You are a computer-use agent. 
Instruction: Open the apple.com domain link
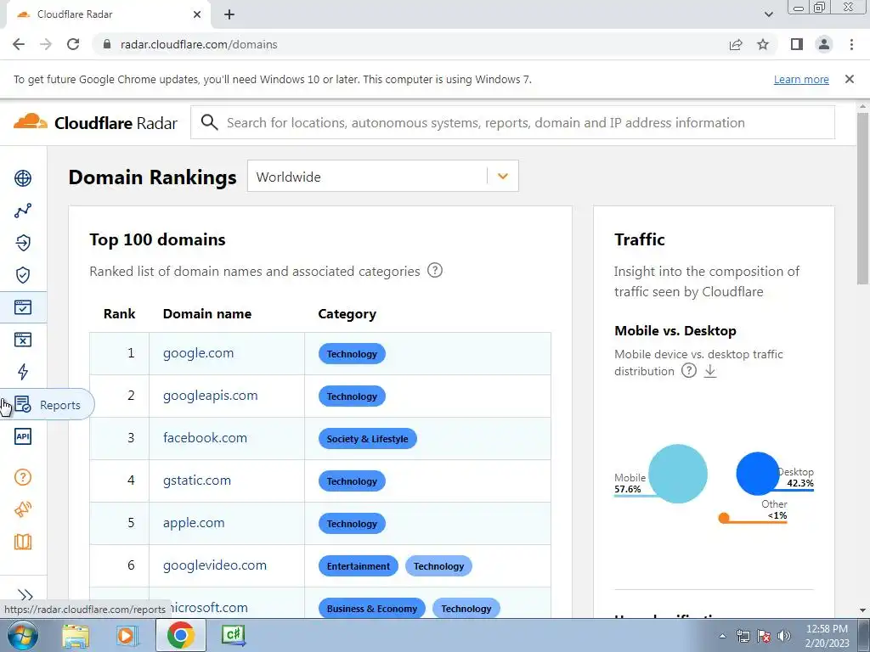coord(194,523)
